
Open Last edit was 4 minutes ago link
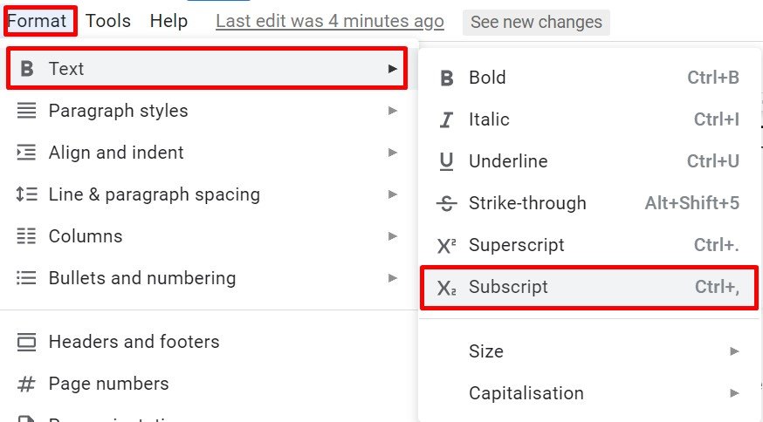(x=330, y=22)
